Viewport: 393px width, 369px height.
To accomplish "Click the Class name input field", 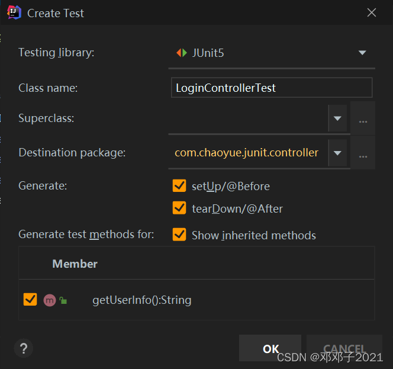I will [x=272, y=88].
